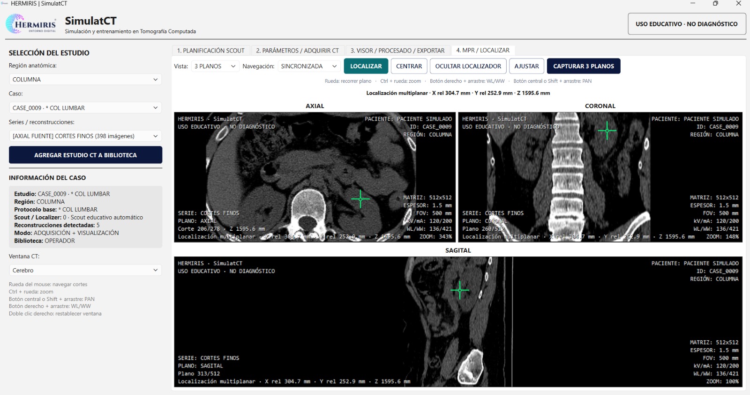This screenshot has width=750, height=395.
Task: Open the Ventana CT dropdown
Action: (85, 271)
